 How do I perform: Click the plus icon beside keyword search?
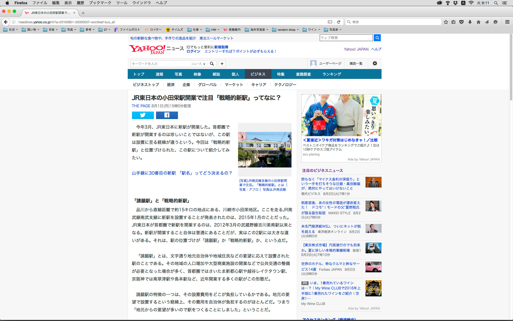click(222, 63)
